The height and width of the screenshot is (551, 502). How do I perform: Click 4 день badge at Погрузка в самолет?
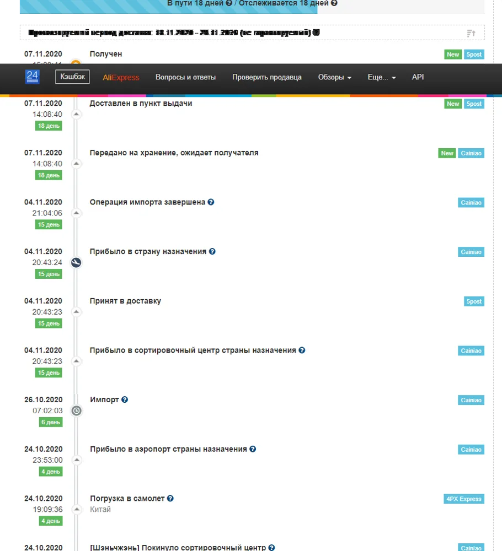[x=51, y=521]
